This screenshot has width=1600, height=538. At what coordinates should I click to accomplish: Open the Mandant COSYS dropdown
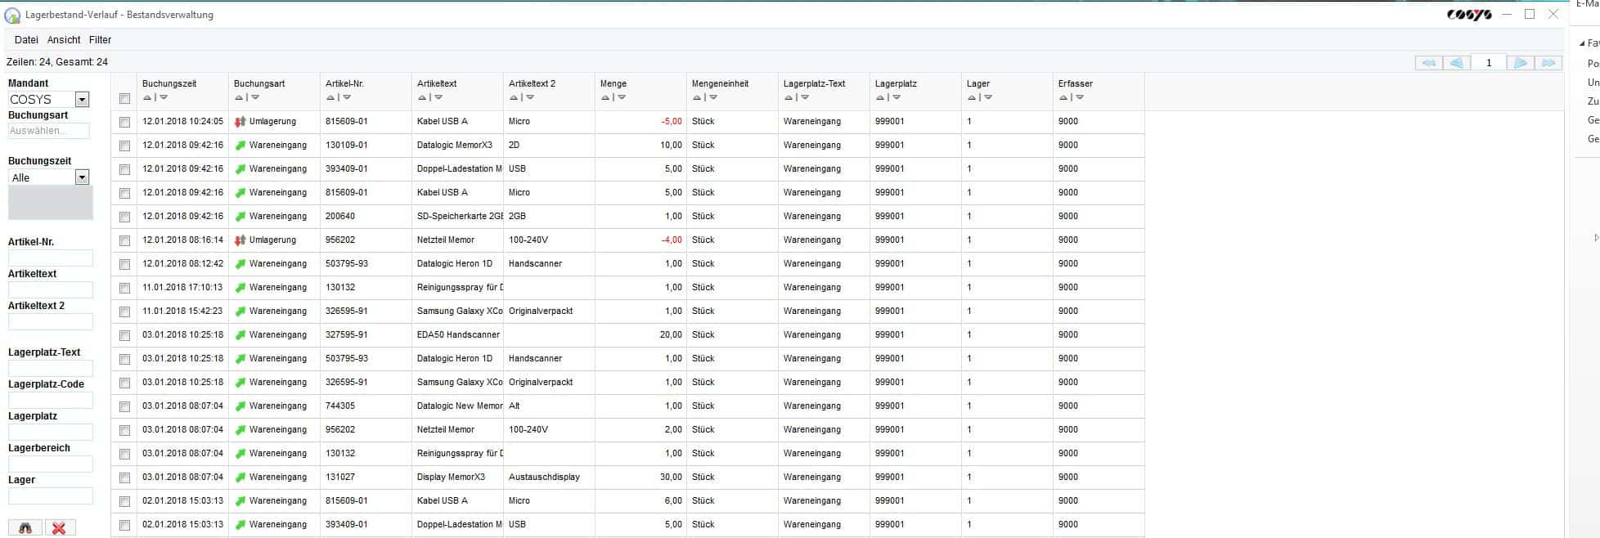[82, 100]
